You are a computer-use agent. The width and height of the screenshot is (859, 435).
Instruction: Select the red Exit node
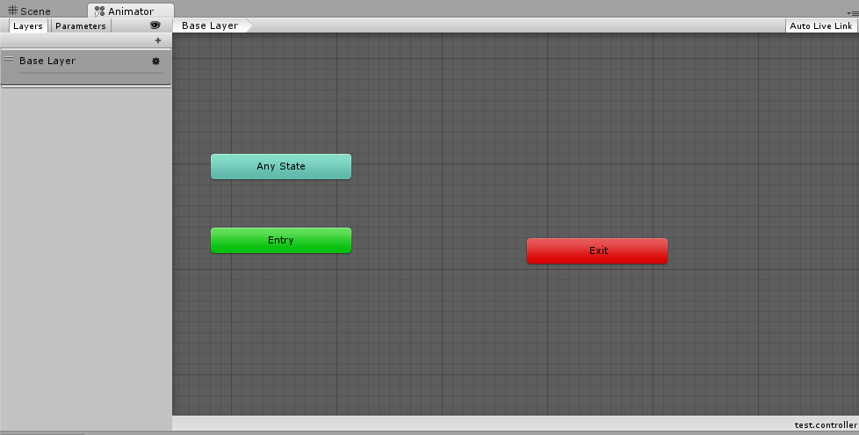597,250
